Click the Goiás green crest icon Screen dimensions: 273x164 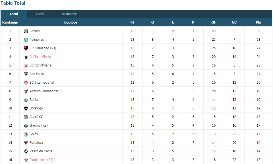[26, 134]
